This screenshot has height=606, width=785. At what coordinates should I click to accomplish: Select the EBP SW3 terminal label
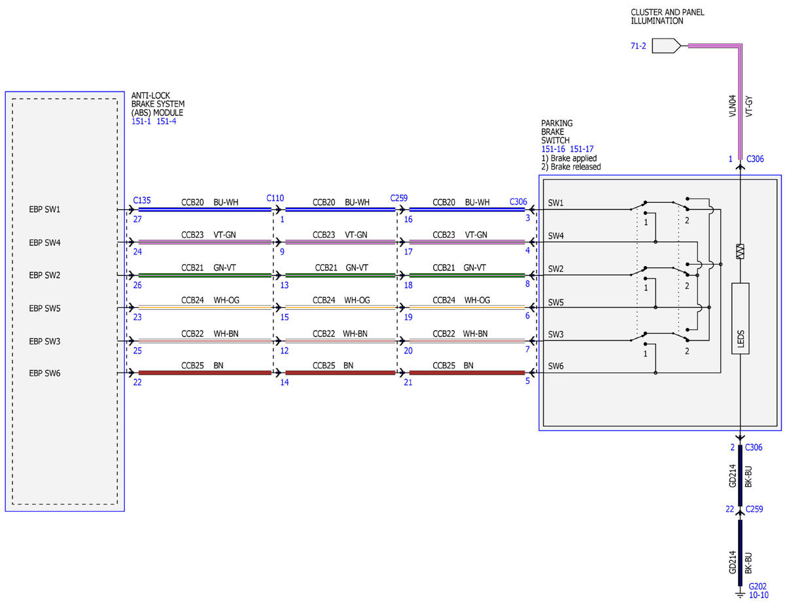pos(44,341)
